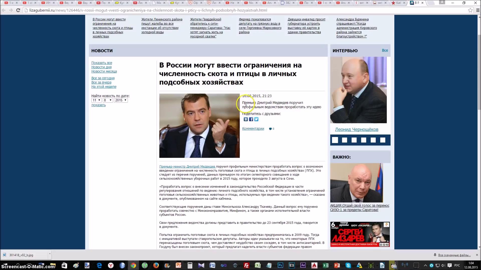This screenshot has height=270, width=481.
Task: Open the month dropdown showing 8
Action: point(108,100)
